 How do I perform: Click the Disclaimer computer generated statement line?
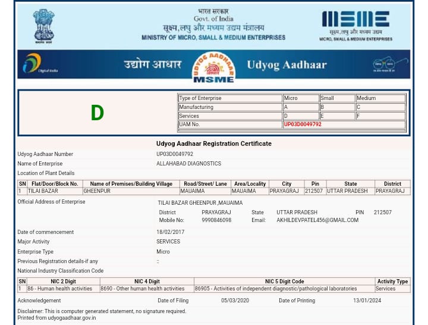(x=102, y=311)
